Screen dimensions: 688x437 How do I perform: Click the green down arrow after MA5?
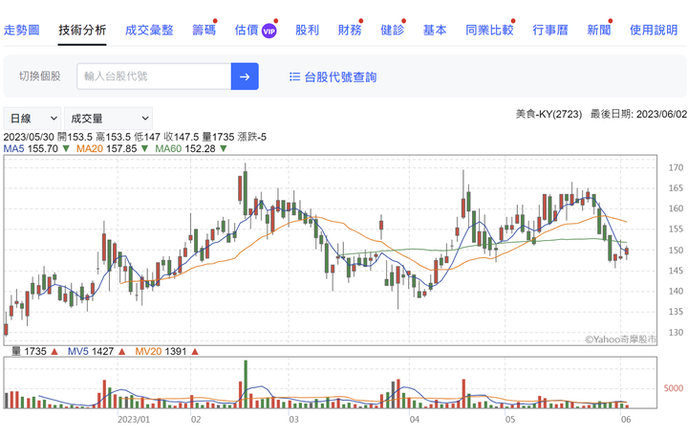[x=66, y=148]
